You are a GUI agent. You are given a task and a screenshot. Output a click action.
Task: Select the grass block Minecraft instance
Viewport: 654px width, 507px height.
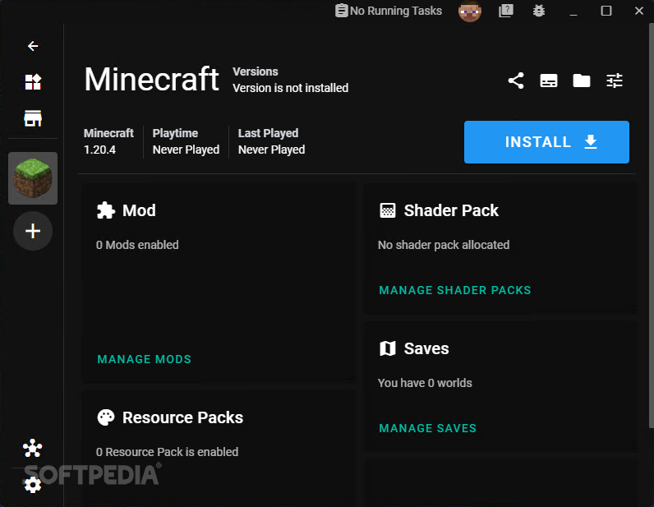coord(33,178)
